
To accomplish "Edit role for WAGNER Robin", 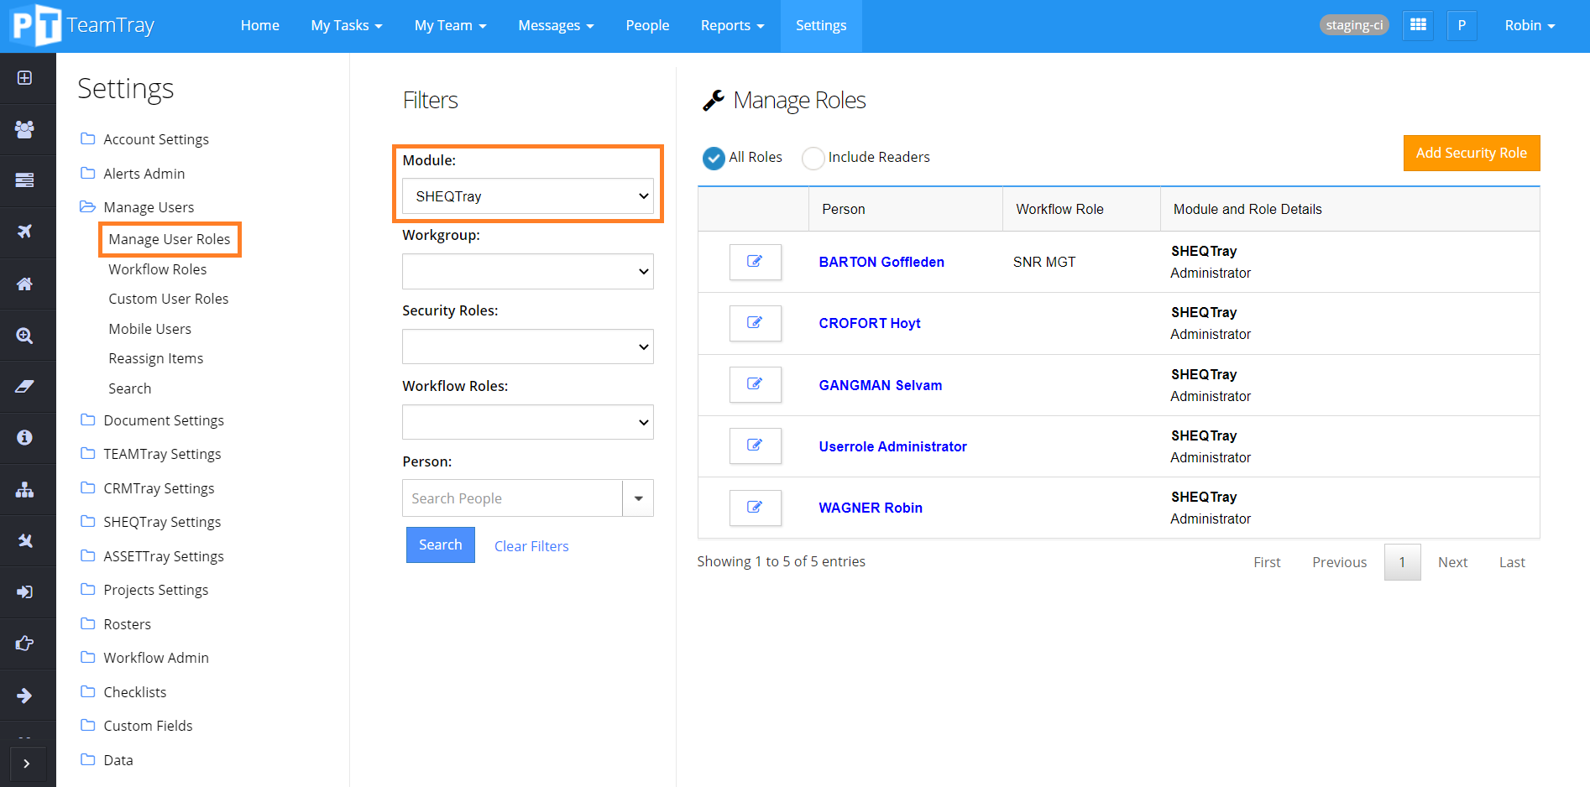I will tap(756, 508).
